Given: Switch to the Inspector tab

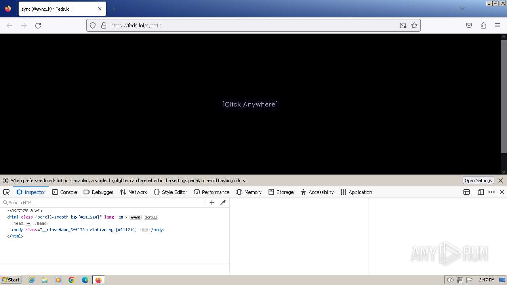Looking at the screenshot, I should [31, 192].
